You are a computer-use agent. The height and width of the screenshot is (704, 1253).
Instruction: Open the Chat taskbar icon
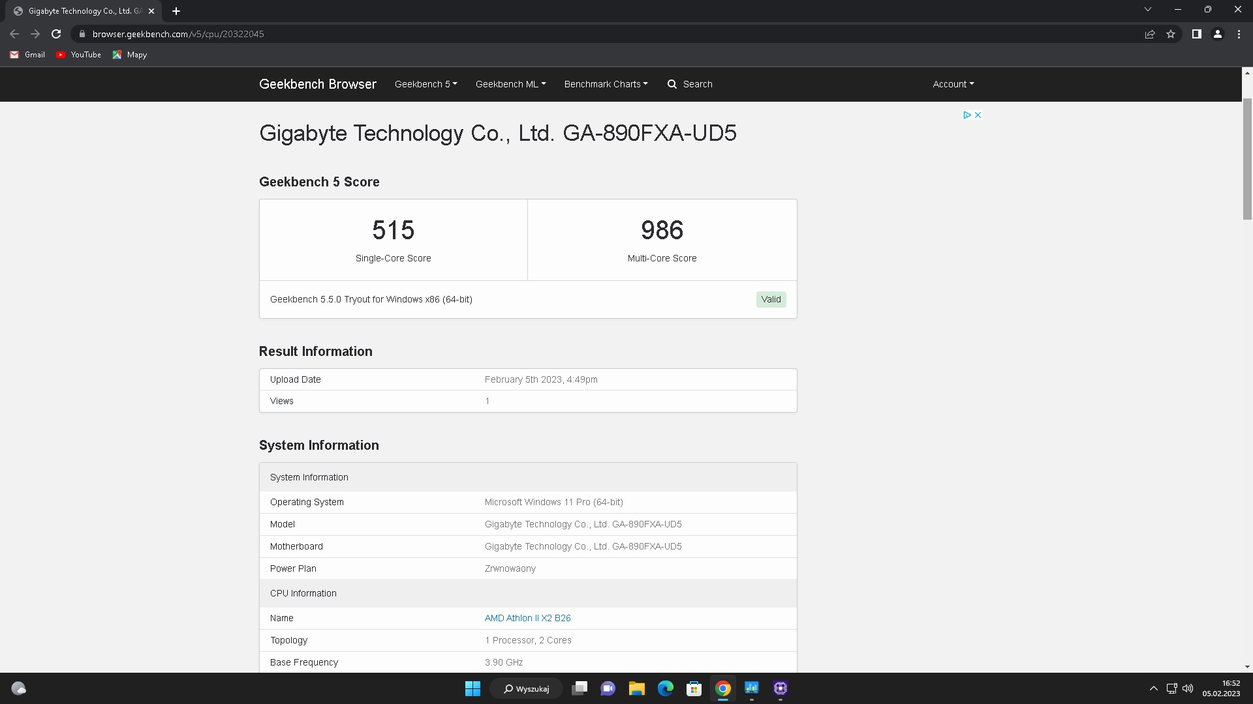tap(608, 688)
